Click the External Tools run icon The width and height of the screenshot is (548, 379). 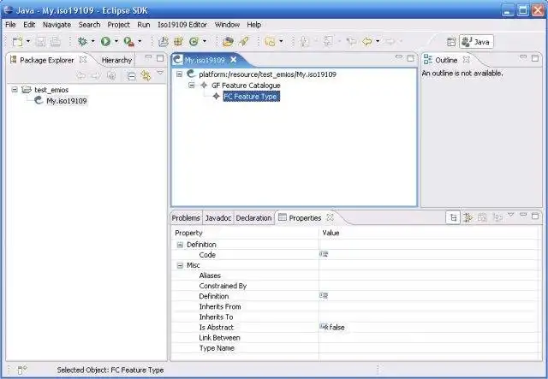pos(129,42)
